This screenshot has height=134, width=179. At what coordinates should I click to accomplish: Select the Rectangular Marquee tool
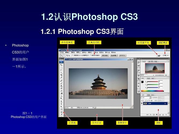coord(61,67)
